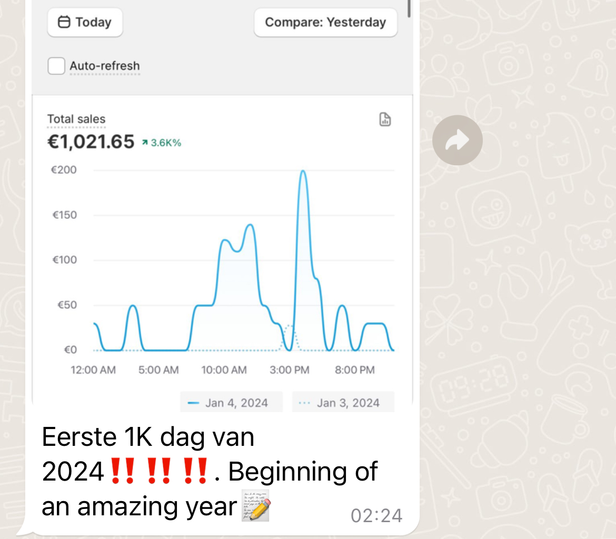
Task: Click the 02:24 message timestamp
Action: [376, 516]
